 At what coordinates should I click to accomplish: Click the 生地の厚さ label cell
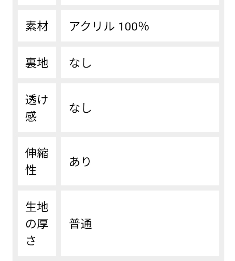click(36, 223)
